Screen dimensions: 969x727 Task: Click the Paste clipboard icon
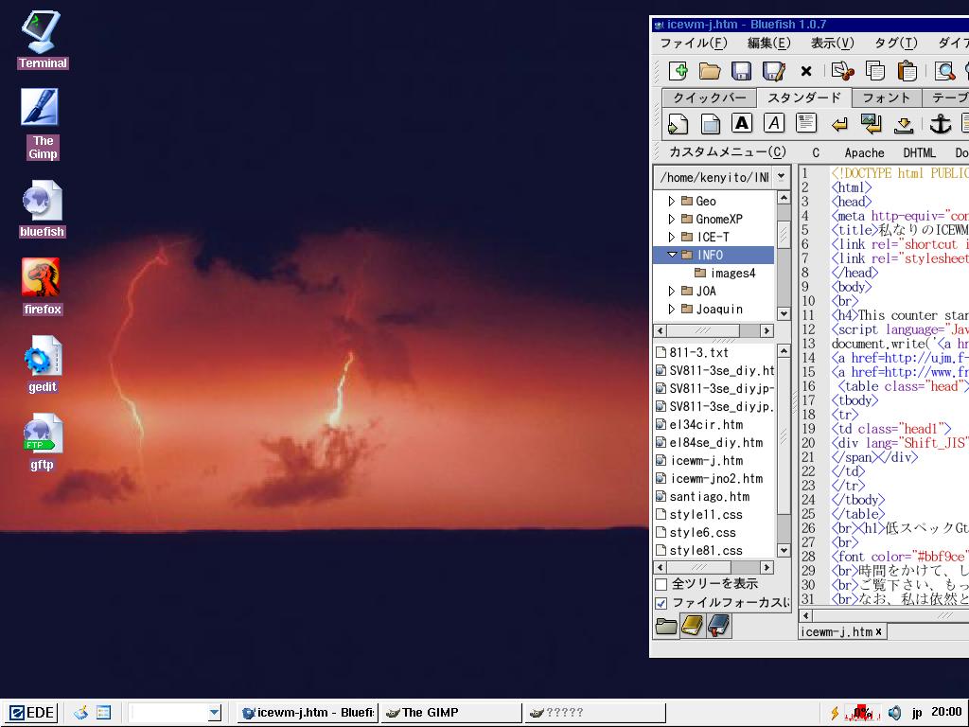907,71
